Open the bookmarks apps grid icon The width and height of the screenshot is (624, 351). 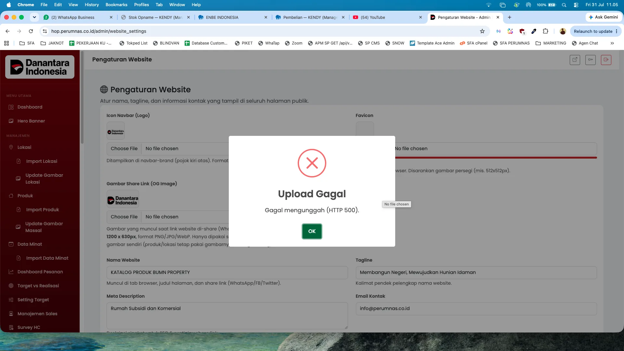6,43
